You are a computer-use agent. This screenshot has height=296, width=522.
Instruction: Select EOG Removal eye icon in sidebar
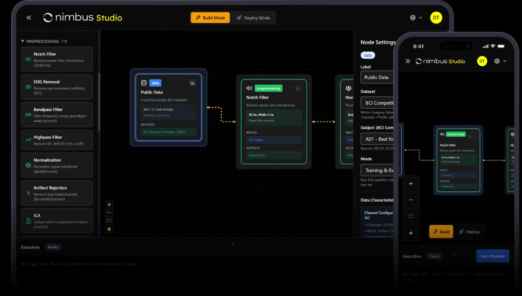(28, 87)
